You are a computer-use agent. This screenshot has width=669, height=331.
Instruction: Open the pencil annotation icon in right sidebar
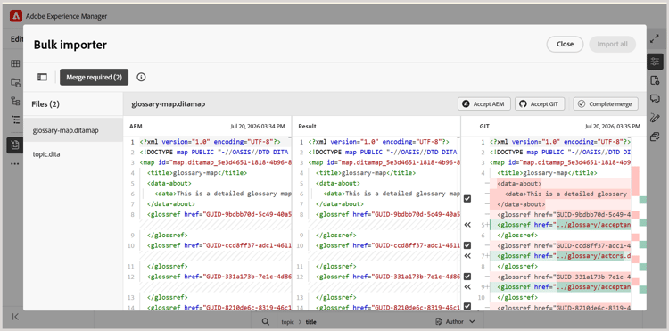655,118
